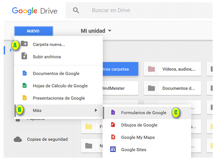217x161 pixels.
Task: Choose Formularios de Google
Action: (147, 113)
